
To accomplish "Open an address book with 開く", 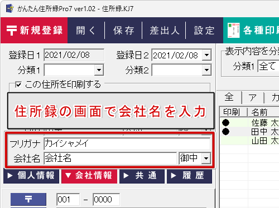I will (x=86, y=31).
